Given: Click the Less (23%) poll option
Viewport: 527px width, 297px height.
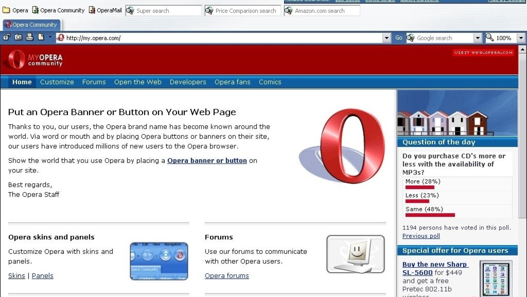Looking at the screenshot, I should (x=422, y=195).
